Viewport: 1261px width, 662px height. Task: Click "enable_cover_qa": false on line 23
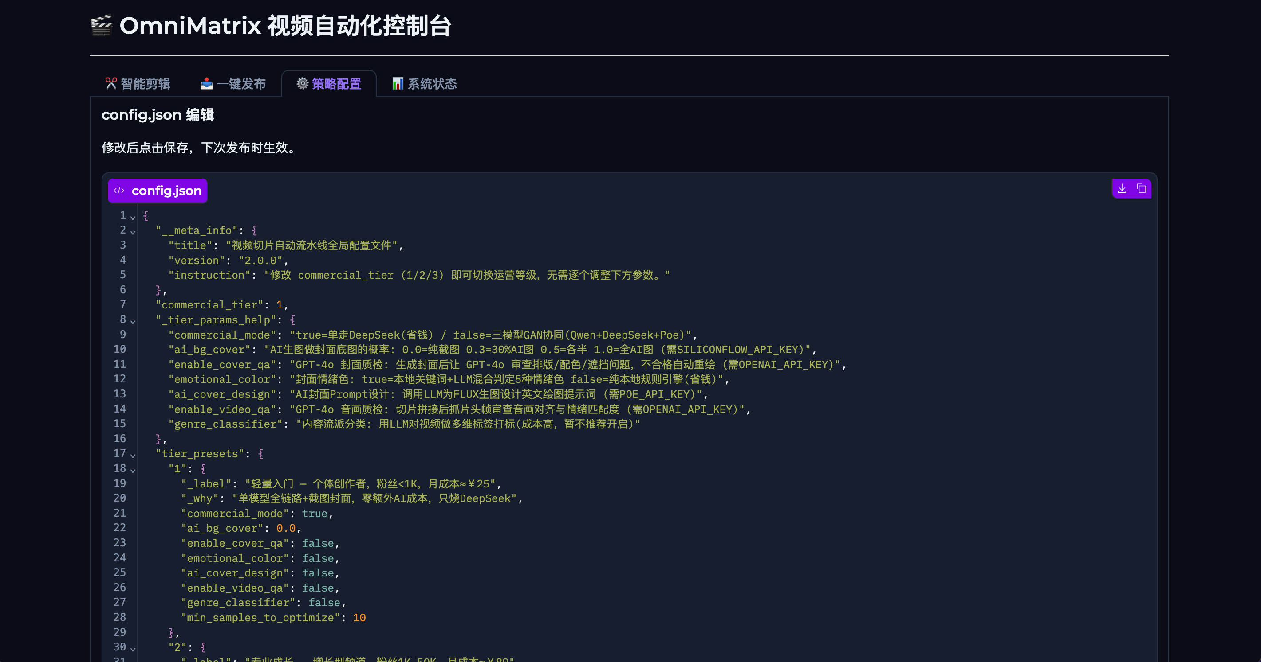(260, 544)
